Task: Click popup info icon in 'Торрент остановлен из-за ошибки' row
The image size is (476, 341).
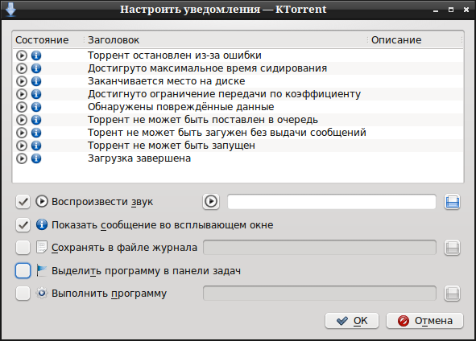Action: [36, 55]
